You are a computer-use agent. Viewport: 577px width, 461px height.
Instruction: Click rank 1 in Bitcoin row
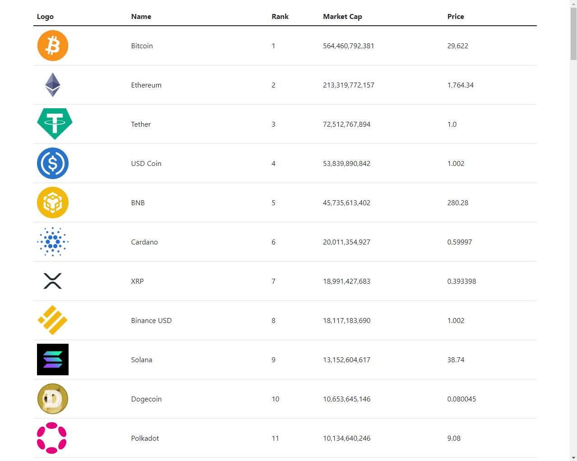(273, 46)
